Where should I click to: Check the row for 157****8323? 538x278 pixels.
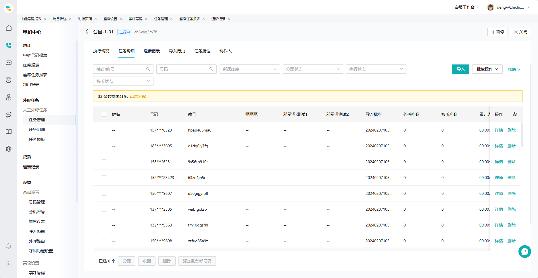coord(104,130)
